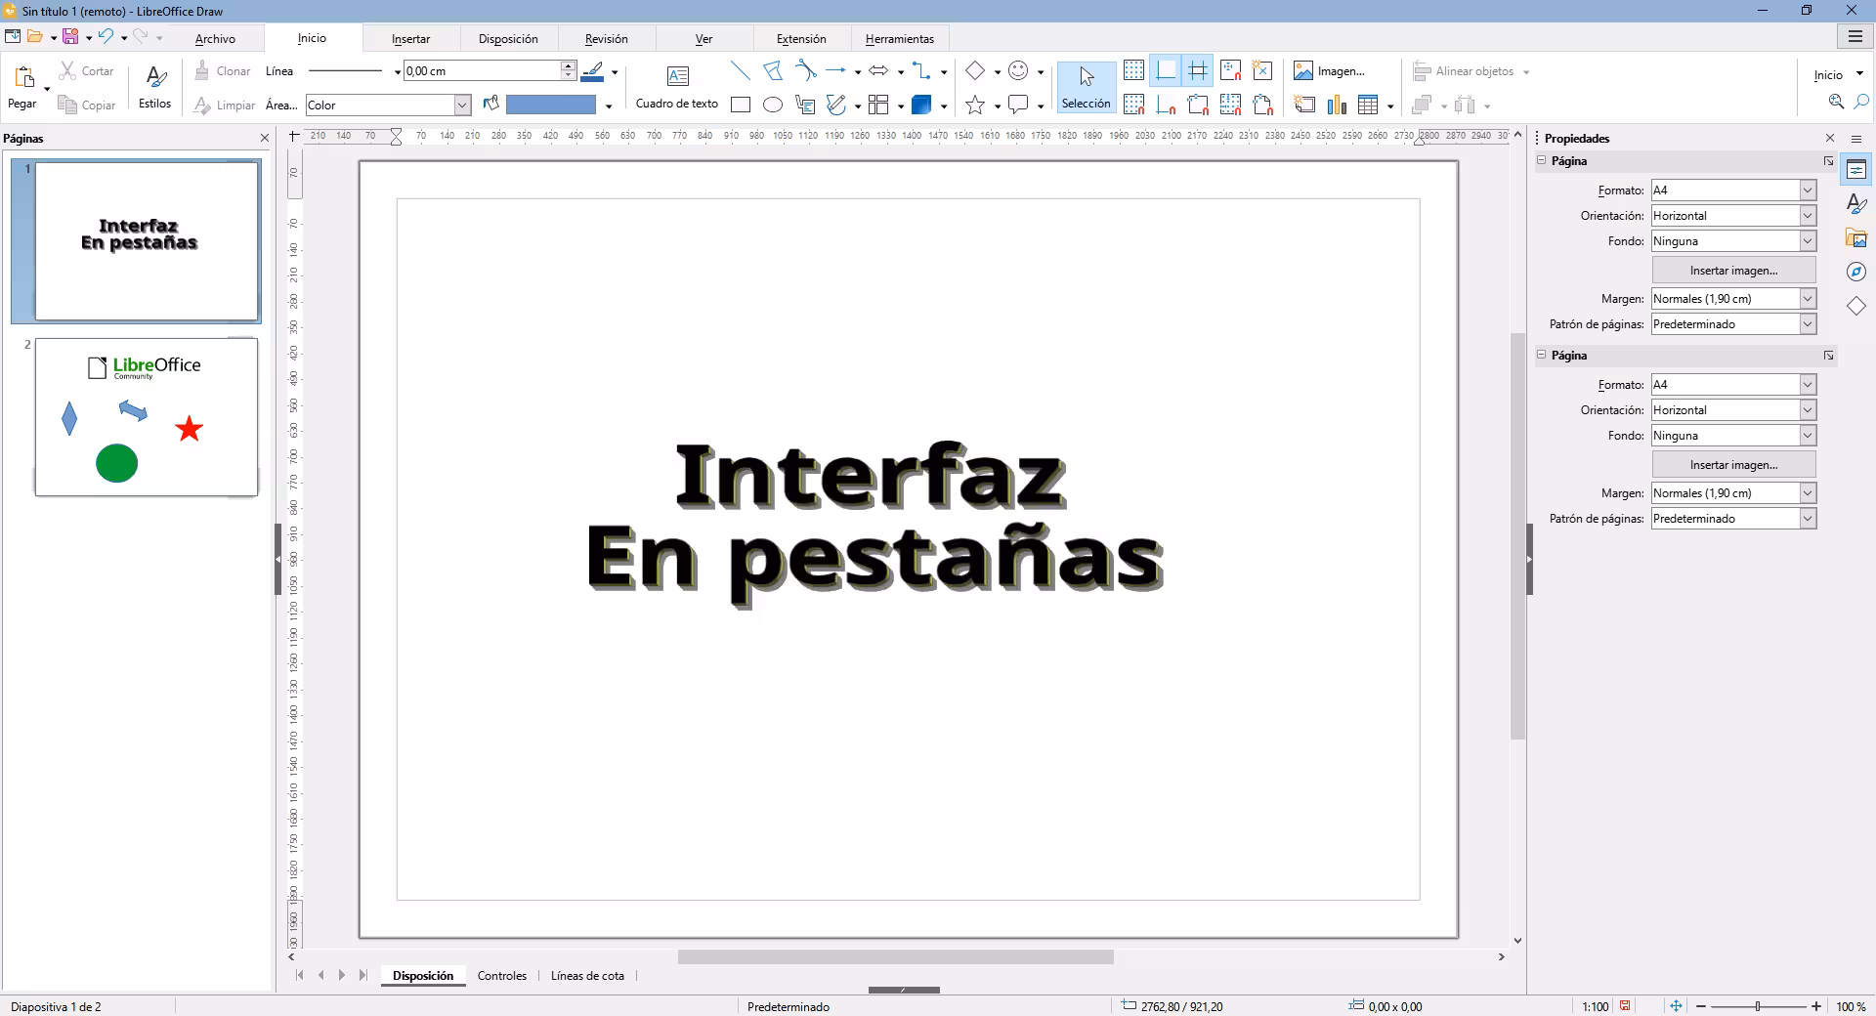This screenshot has height=1016, width=1876.
Task: Open the Archivo menu
Action: (215, 39)
